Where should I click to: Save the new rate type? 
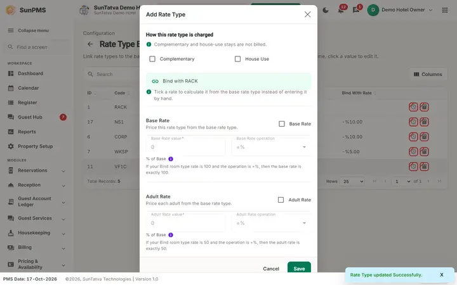(x=299, y=268)
